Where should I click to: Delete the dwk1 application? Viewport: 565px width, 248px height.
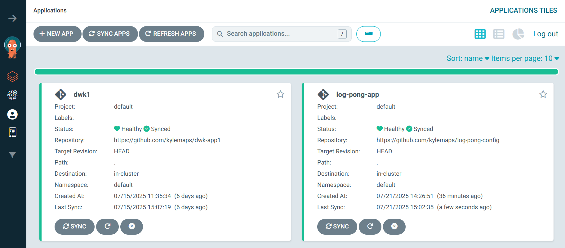(x=131, y=227)
